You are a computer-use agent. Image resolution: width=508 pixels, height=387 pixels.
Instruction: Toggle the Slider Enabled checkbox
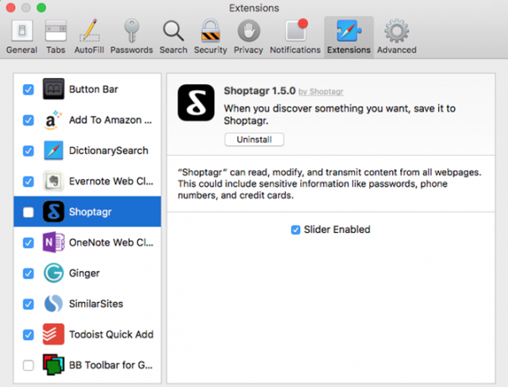click(x=295, y=230)
